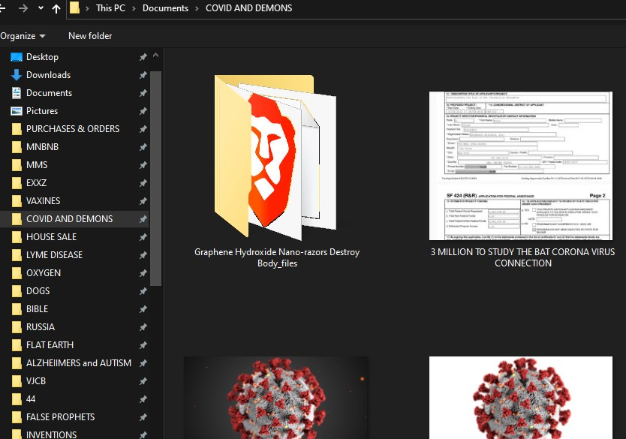Click pin icon beside FLAT EARTH
The image size is (626, 439).
[x=143, y=344]
